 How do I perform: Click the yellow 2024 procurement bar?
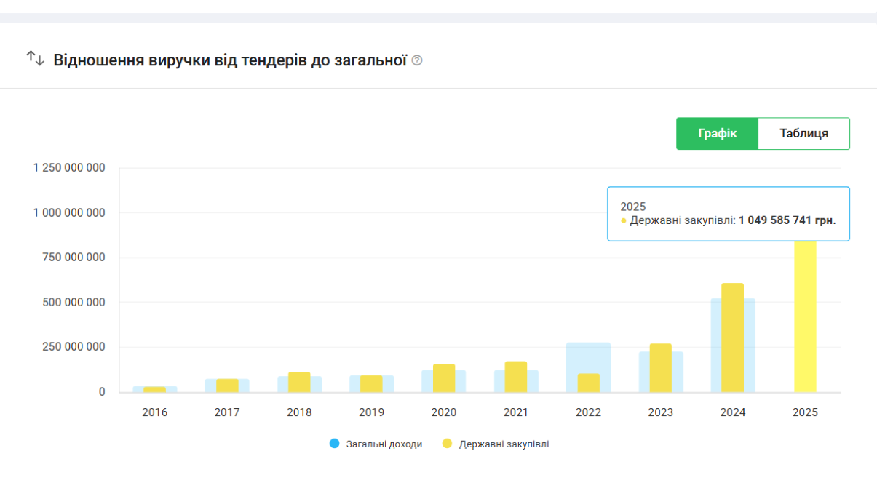tap(732, 338)
